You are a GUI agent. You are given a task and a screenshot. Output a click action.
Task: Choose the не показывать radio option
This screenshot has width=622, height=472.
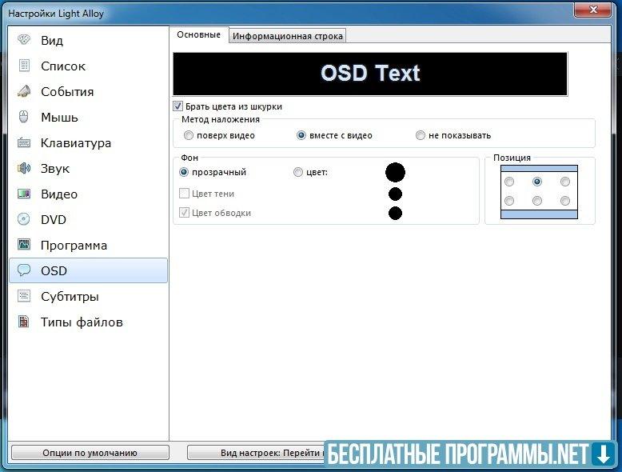[x=421, y=136]
